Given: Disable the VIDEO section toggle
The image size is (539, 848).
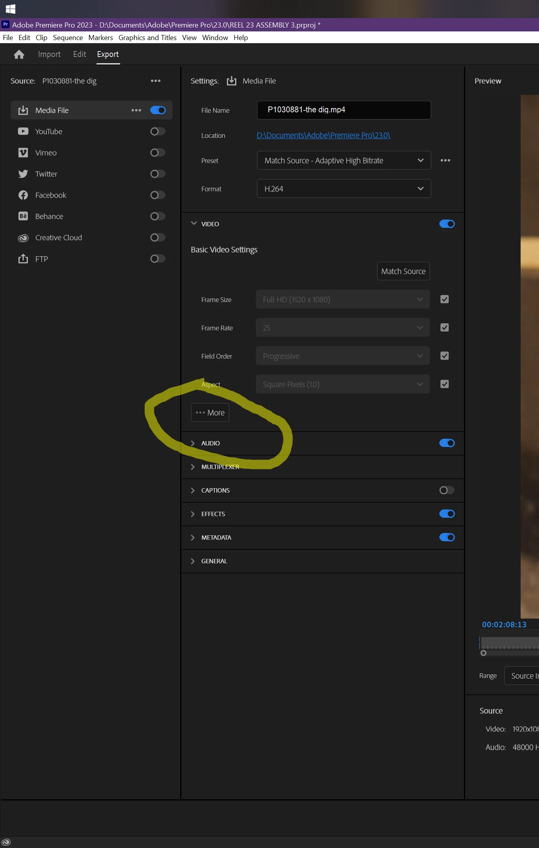Looking at the screenshot, I should 447,224.
